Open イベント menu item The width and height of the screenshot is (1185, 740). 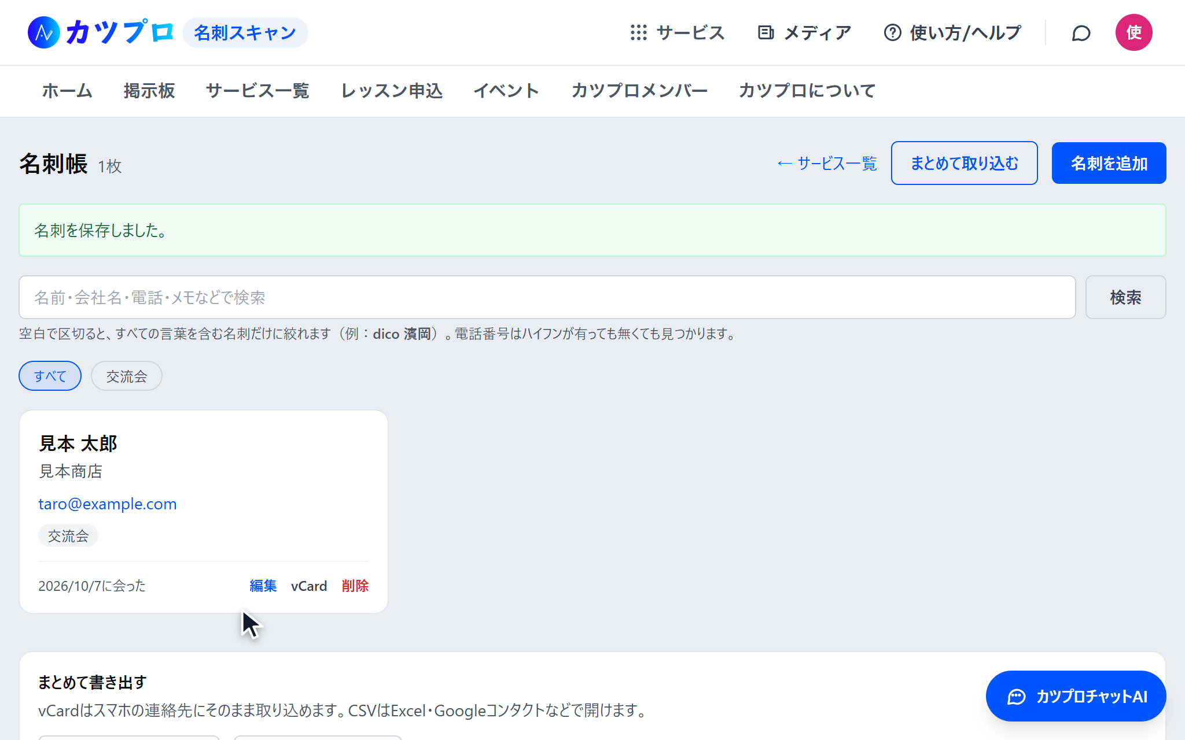coord(506,91)
